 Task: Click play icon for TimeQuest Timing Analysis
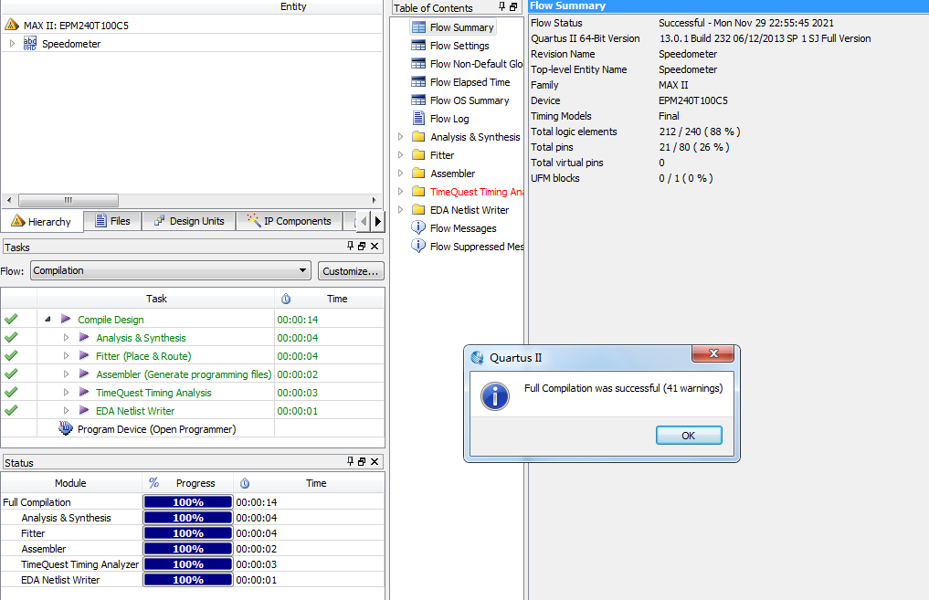pyautogui.click(x=84, y=393)
